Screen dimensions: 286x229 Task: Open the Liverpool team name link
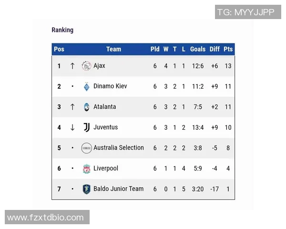pyautogui.click(x=106, y=168)
